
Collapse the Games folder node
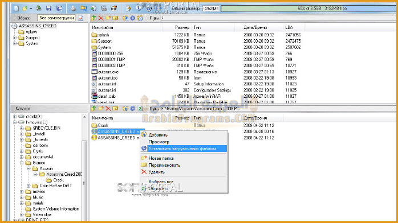click(x=22, y=163)
